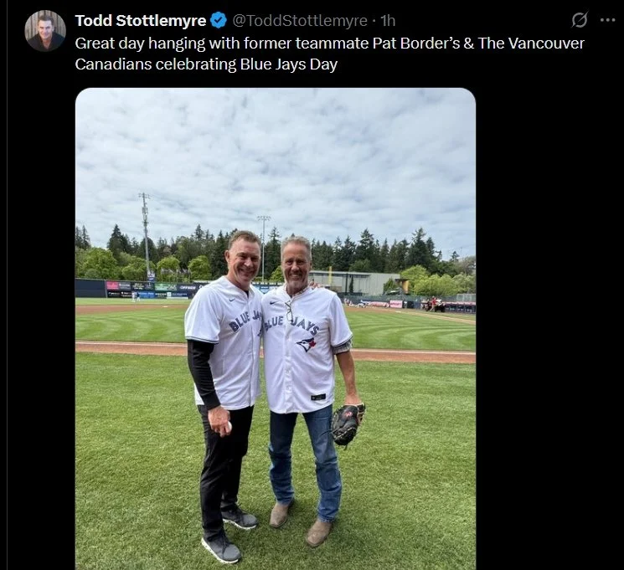Viewport: 624px width, 570px height.
Task: Click the baseball held in the man's hand
Action: (229, 427)
